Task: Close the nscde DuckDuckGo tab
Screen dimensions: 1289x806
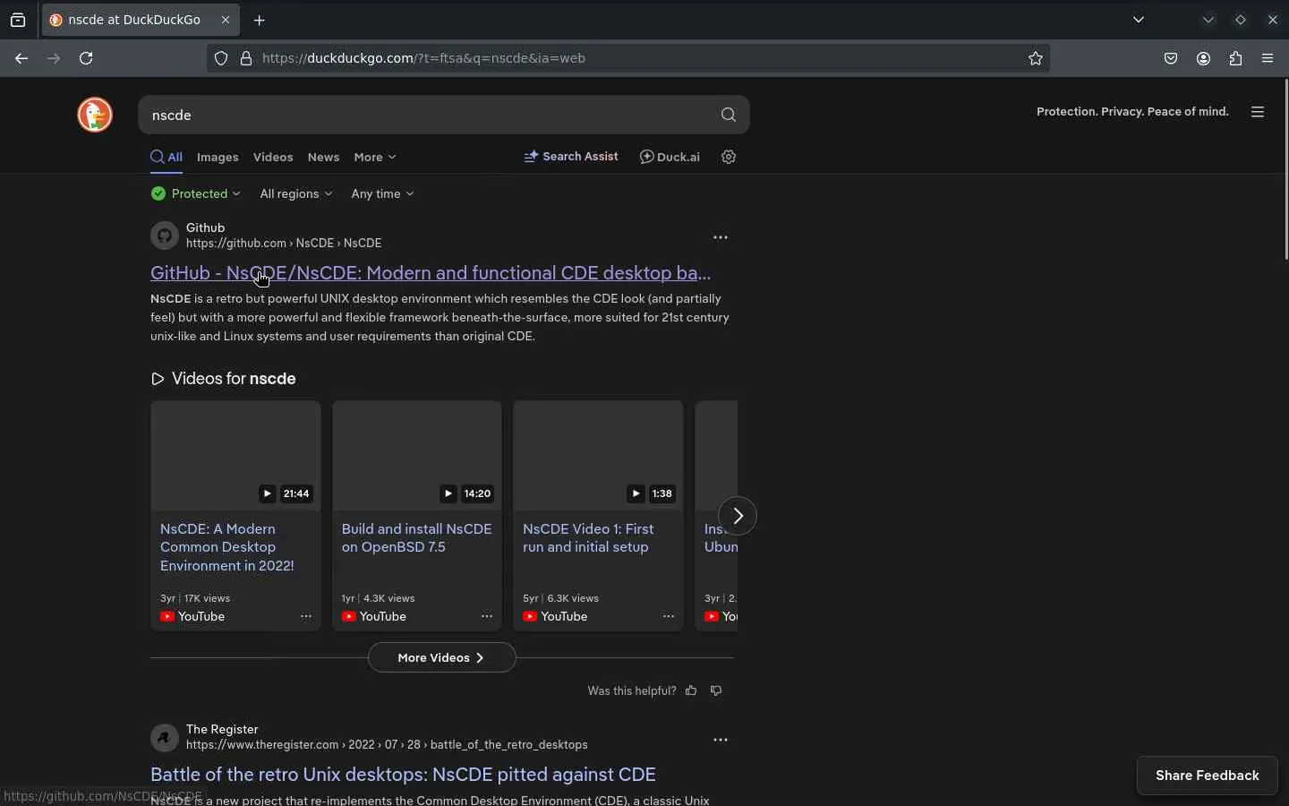Action: (226, 20)
